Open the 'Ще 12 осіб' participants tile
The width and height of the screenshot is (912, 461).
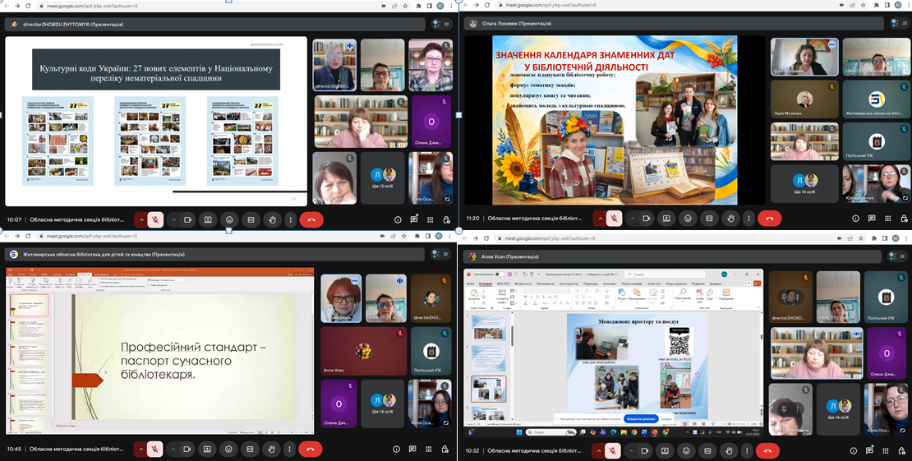382,176
